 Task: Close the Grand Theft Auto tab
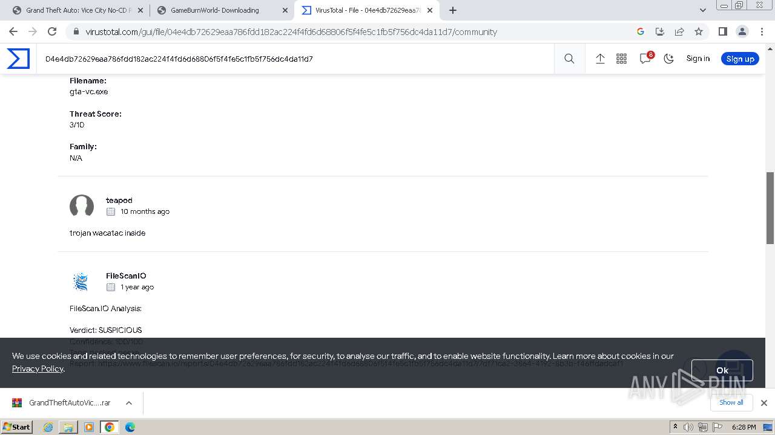coord(140,10)
